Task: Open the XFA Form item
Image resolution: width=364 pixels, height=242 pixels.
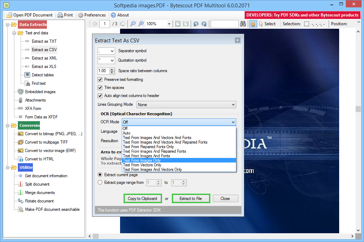Action: 33,109
